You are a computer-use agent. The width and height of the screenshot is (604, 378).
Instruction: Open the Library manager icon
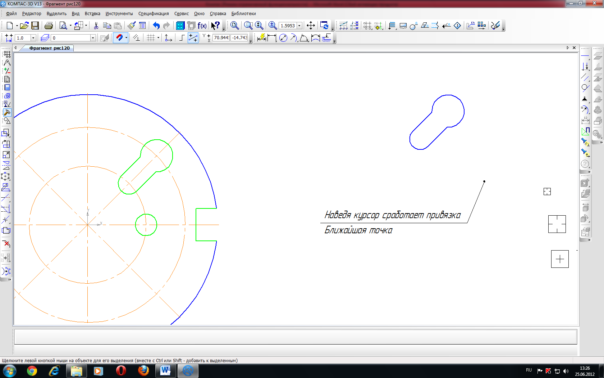180,26
